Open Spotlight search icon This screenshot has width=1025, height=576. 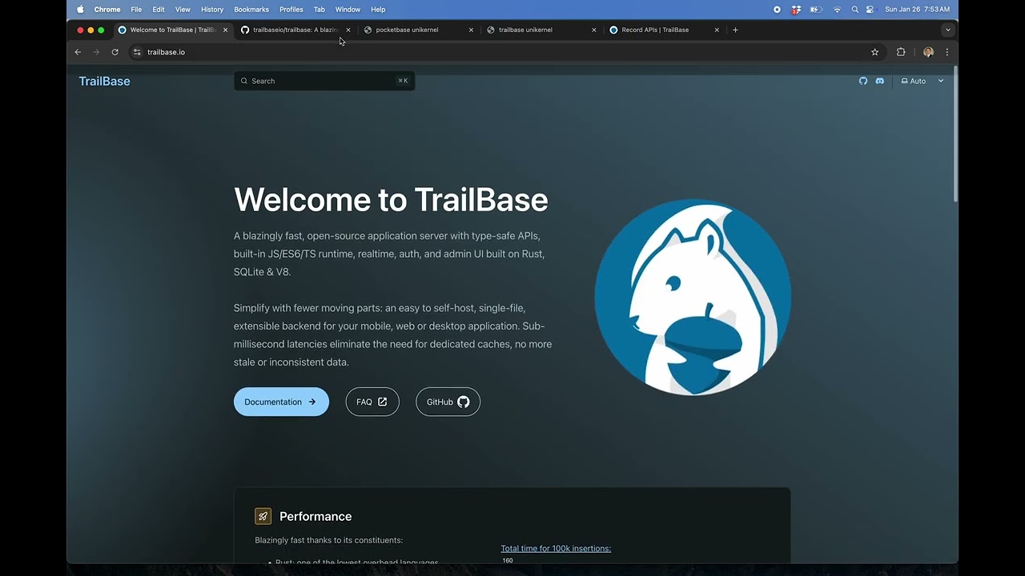pos(855,10)
